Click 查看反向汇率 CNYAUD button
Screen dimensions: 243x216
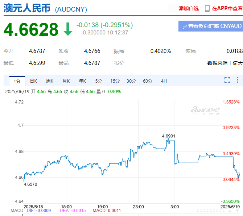[210, 26]
